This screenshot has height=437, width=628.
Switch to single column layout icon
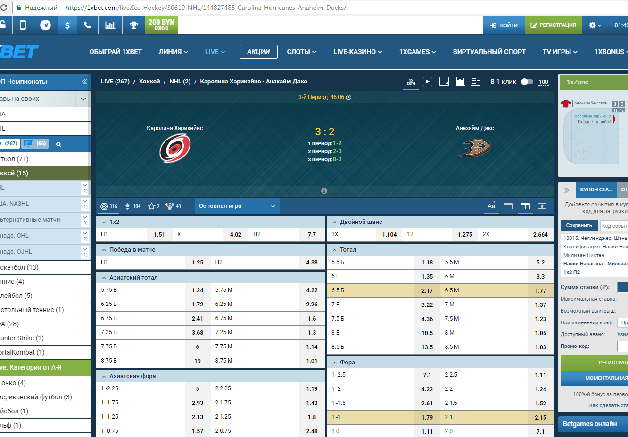[508, 206]
